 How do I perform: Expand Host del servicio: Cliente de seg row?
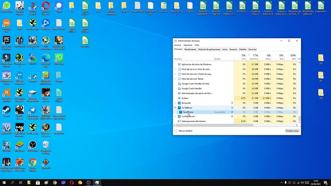(175, 74)
